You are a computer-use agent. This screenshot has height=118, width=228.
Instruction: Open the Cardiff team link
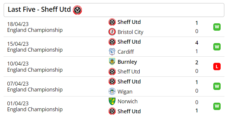125,52
